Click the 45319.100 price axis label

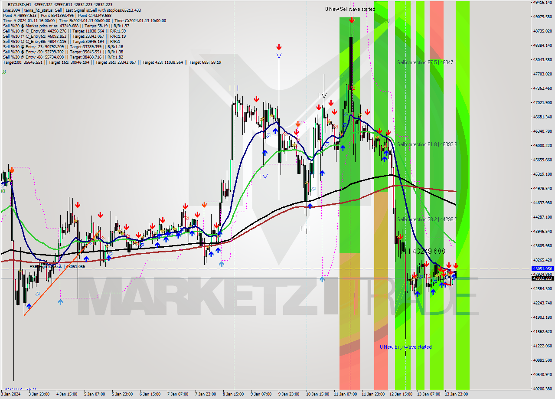542,174
